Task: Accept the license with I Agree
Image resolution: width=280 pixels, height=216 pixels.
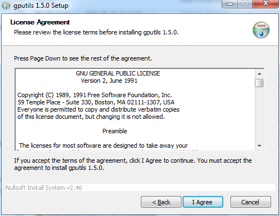Action: (203, 202)
